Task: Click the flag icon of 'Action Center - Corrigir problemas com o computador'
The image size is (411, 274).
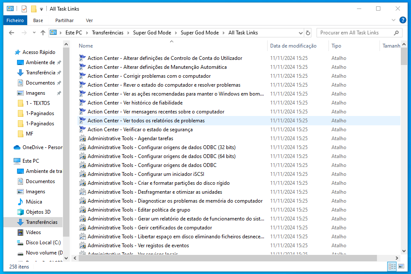Action: pyautogui.click(x=83, y=76)
